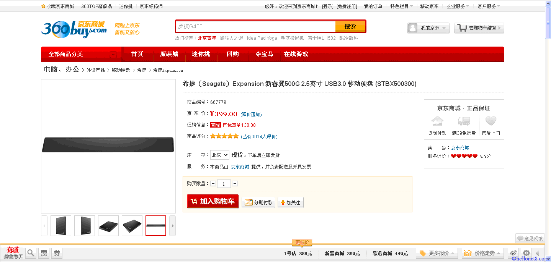Click the Youdao magnifier search icon
The height and width of the screenshot is (262, 551).
[31, 253]
